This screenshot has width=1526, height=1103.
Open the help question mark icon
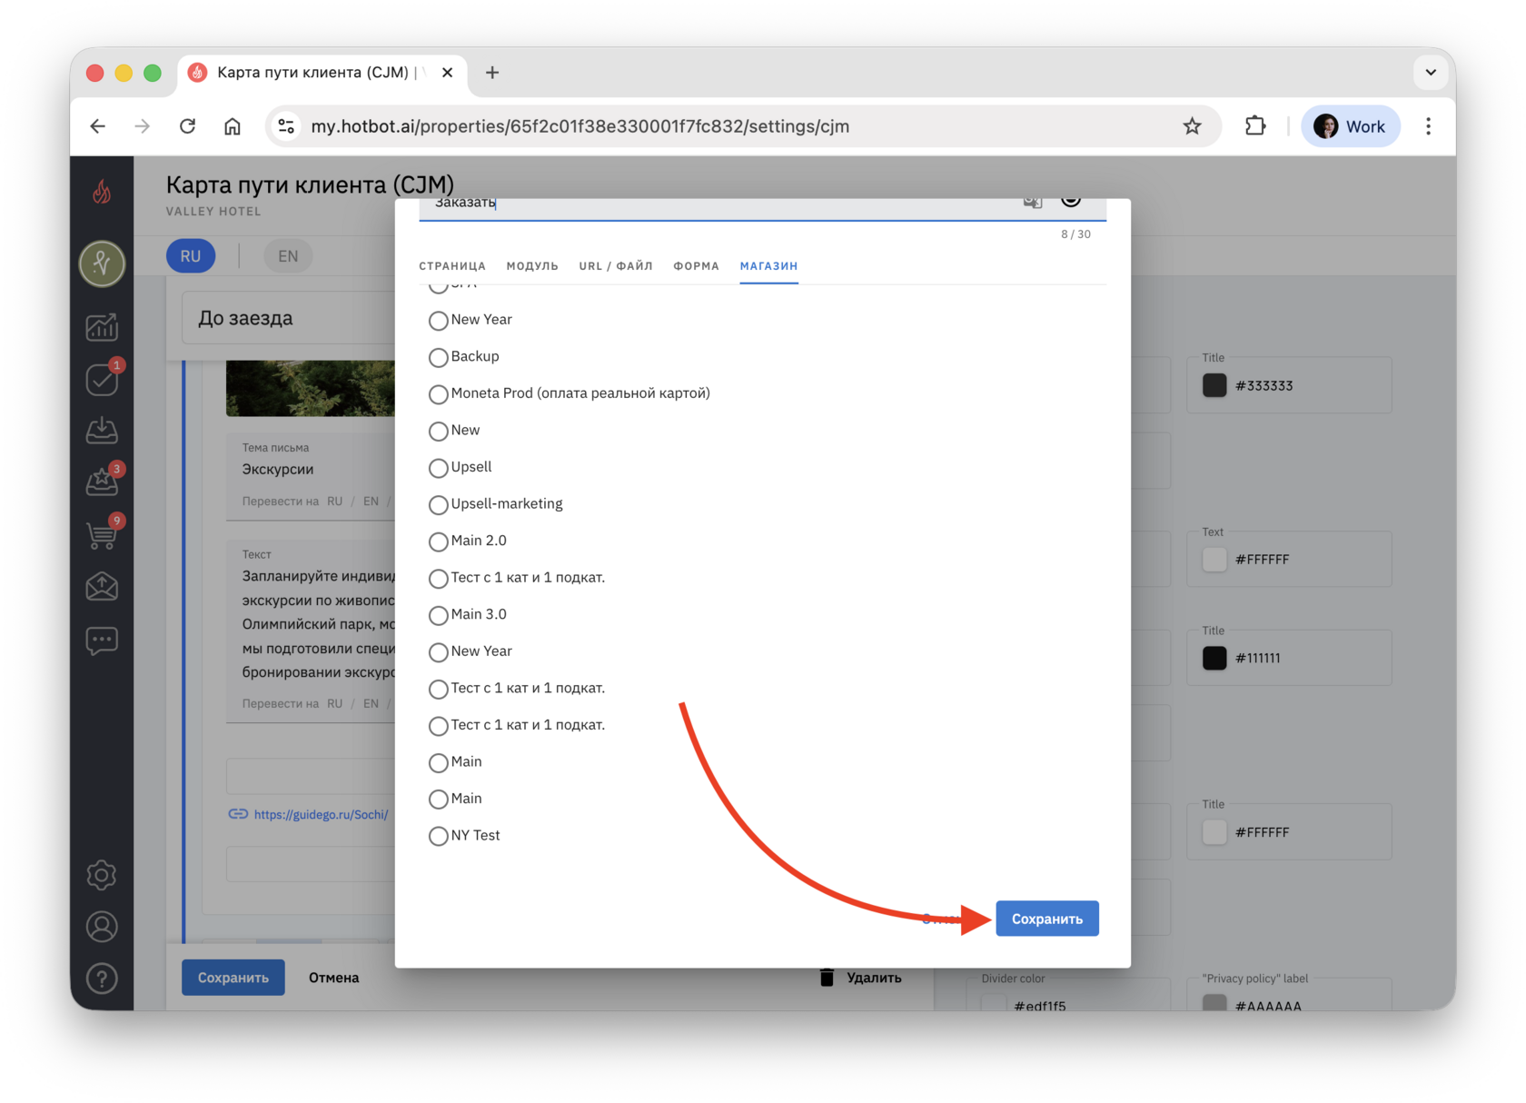tap(102, 979)
